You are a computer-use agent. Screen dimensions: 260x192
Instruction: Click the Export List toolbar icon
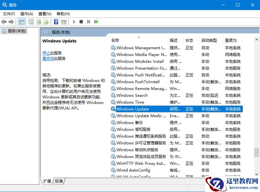coord(46,22)
